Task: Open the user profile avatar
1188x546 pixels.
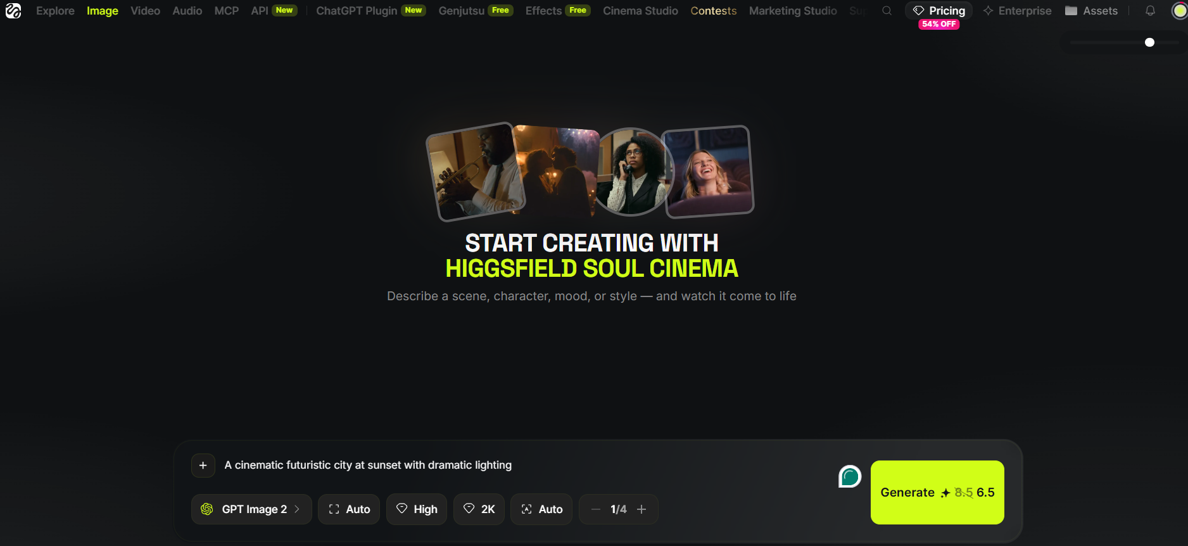Action: pyautogui.click(x=1180, y=11)
